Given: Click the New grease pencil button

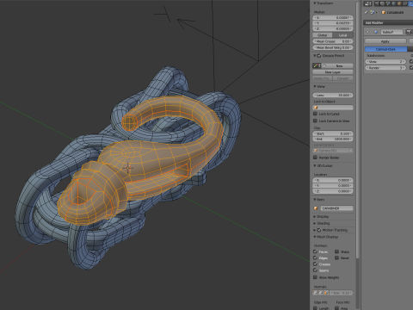Looking at the screenshot, I should click(337, 65).
